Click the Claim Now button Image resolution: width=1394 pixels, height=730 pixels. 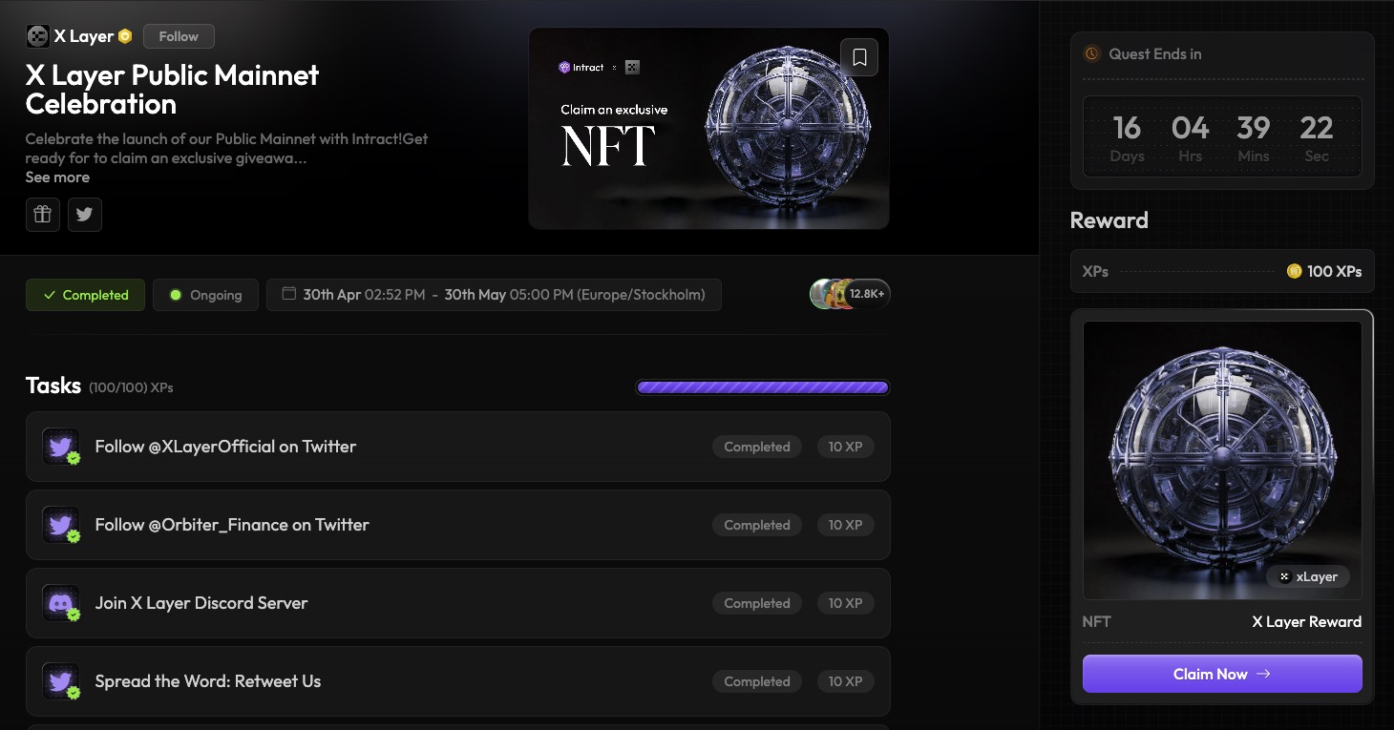pyautogui.click(x=1221, y=674)
